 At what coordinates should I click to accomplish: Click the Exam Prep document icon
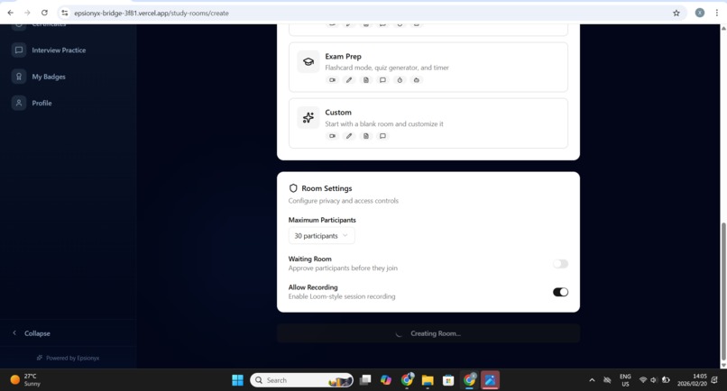(x=366, y=80)
